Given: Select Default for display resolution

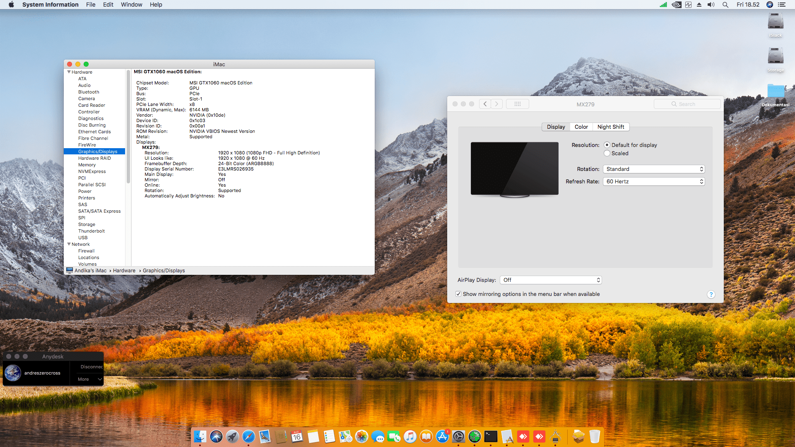Looking at the screenshot, I should coord(607,145).
